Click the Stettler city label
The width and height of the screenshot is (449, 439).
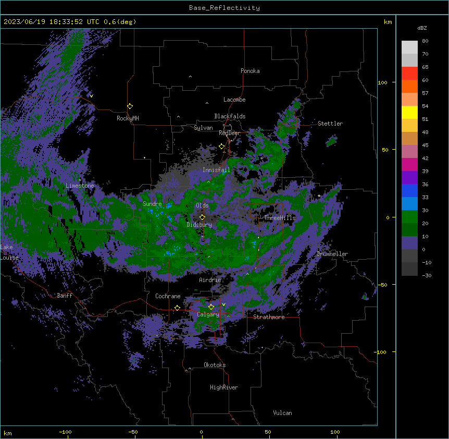pos(330,124)
